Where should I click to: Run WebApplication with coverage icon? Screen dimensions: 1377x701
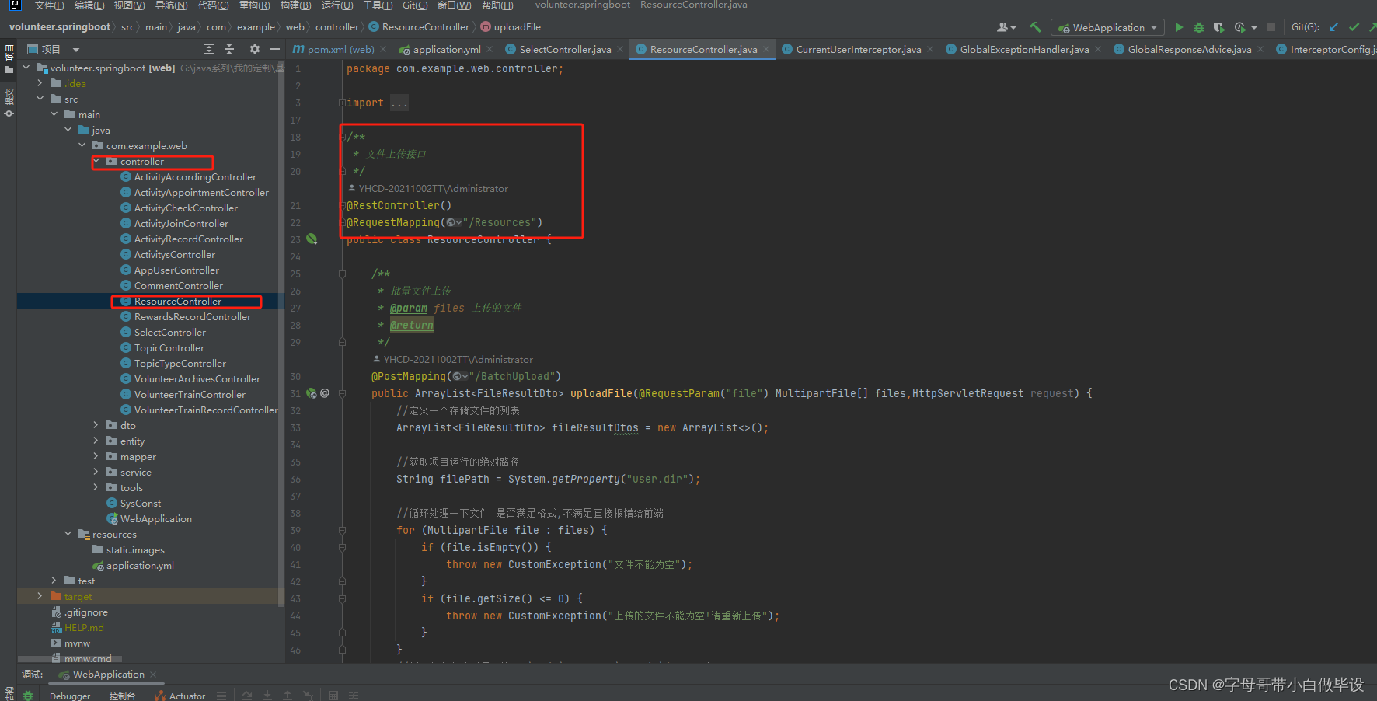[1219, 27]
